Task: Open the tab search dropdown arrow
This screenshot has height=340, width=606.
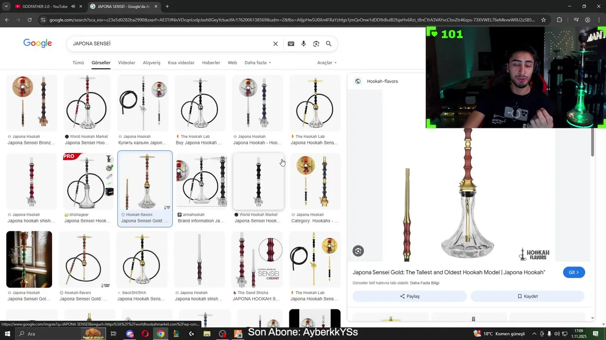Action: click(6, 6)
